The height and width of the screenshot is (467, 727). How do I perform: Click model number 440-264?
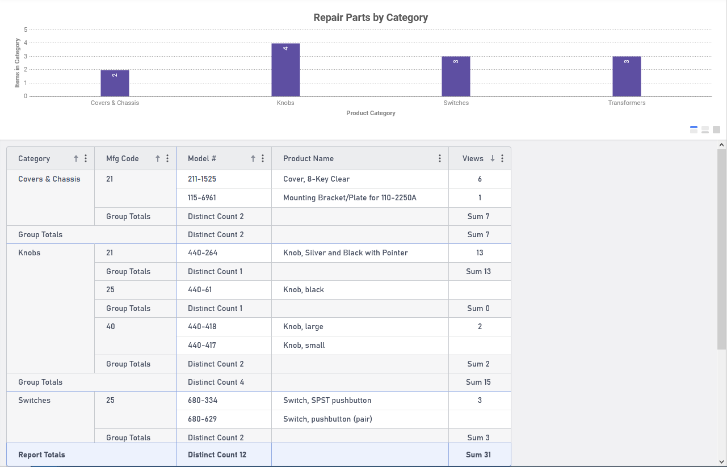(x=203, y=253)
